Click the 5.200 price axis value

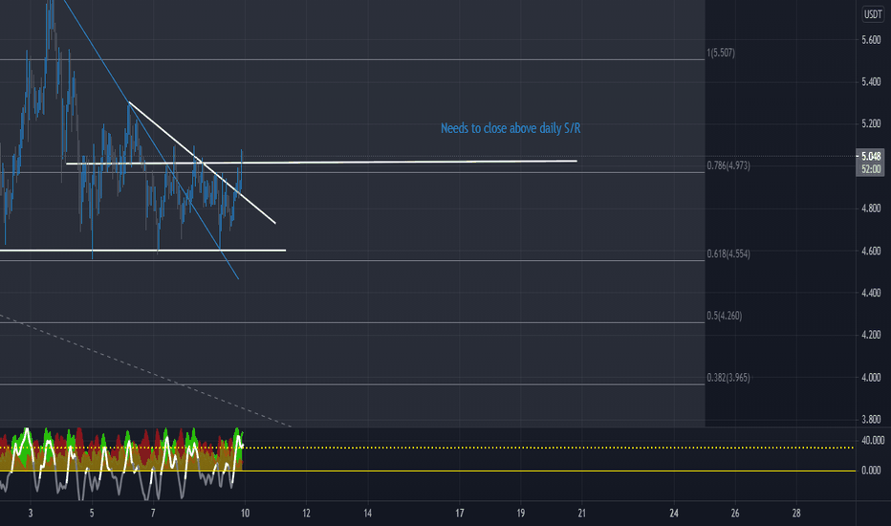pyautogui.click(x=871, y=124)
